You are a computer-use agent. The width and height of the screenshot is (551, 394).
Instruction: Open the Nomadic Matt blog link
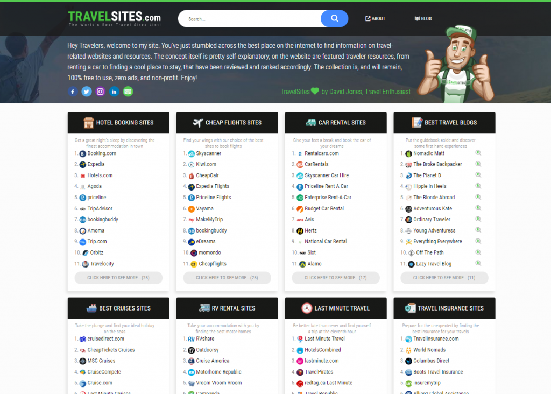click(428, 153)
